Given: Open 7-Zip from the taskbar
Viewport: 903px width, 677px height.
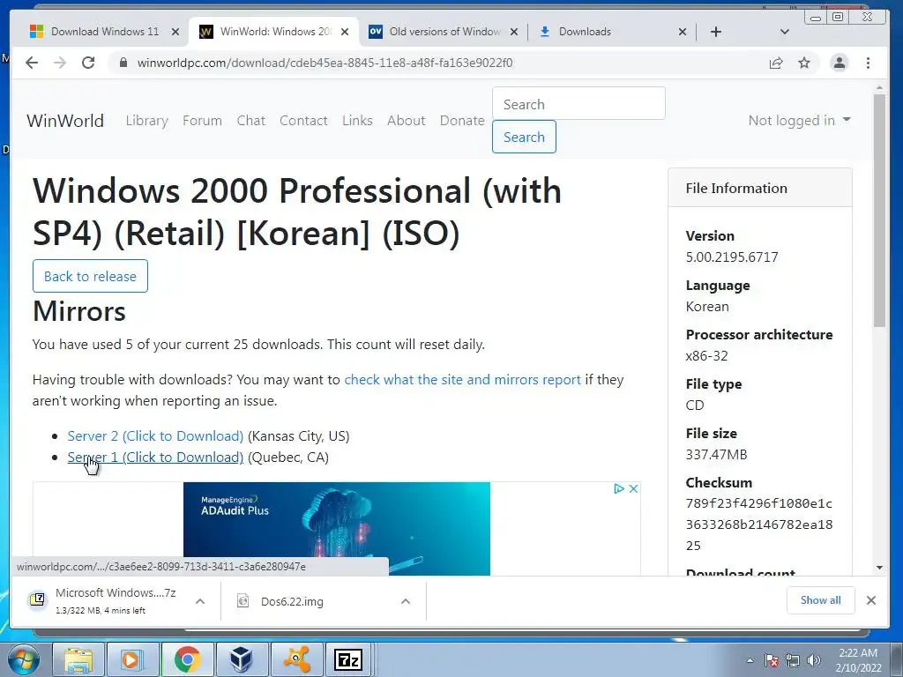Looking at the screenshot, I should click(348, 659).
